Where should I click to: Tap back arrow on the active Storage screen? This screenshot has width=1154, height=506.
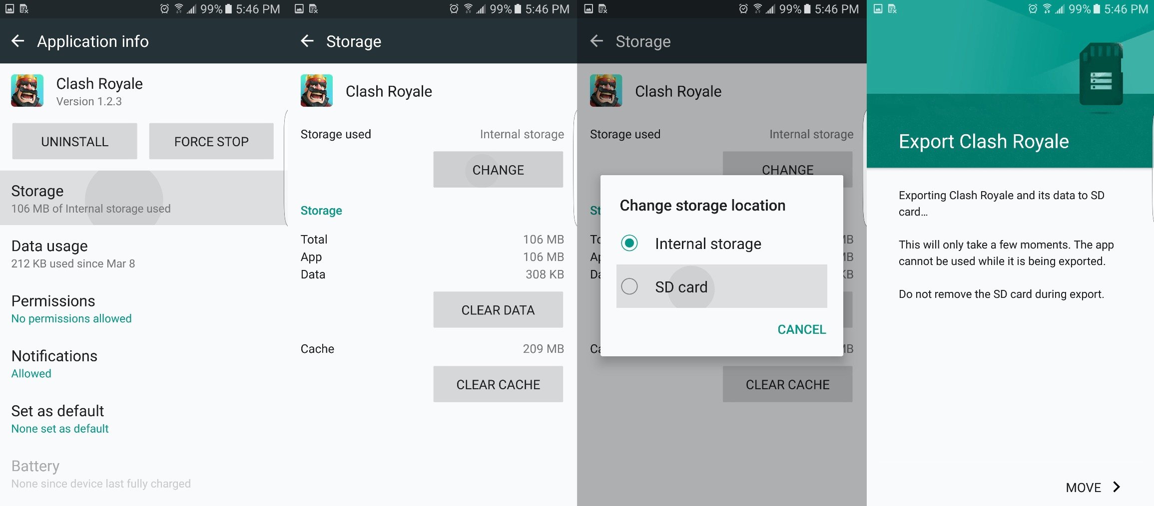click(307, 41)
